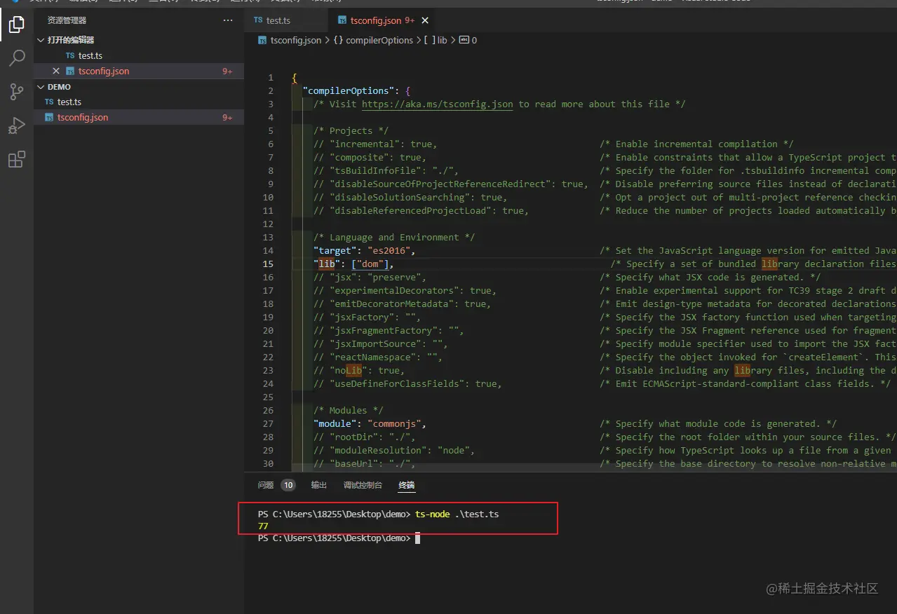Switch to the 输出 panel tab
This screenshot has width=897, height=614.
[319, 485]
